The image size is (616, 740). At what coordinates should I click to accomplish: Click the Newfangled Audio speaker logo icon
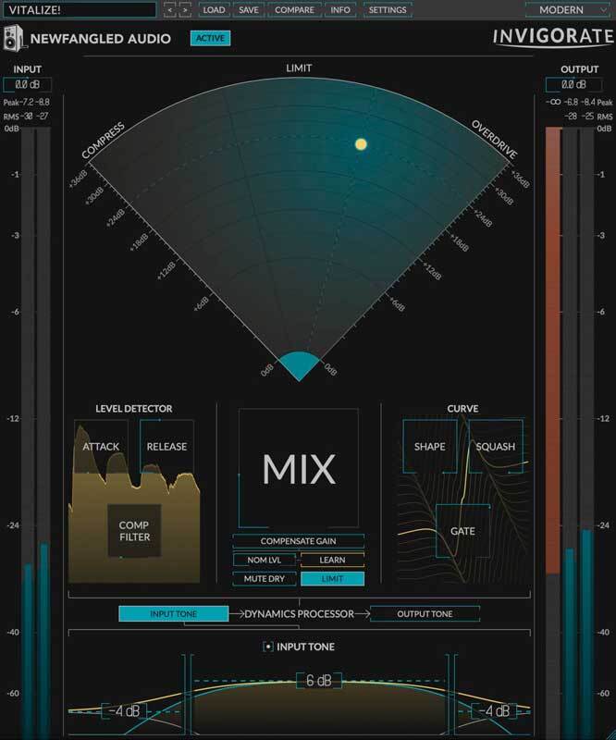tap(14, 39)
